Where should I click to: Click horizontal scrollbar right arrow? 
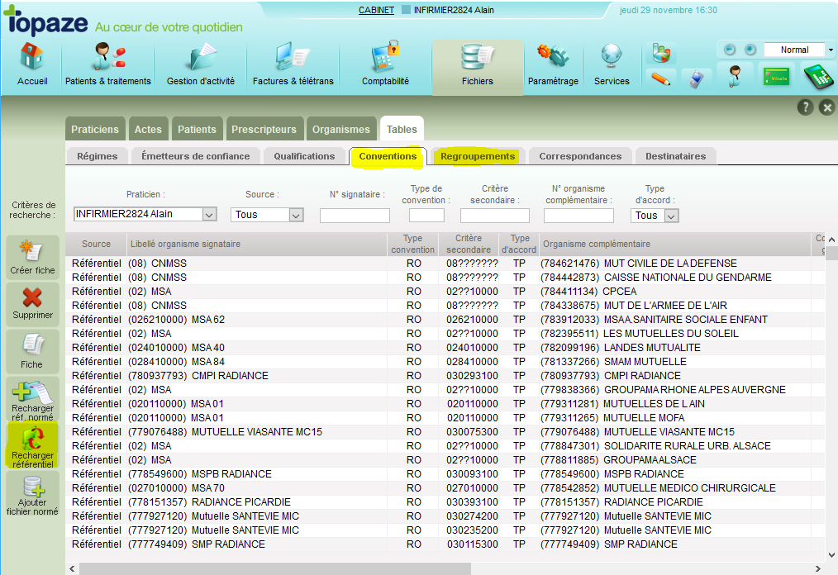(817, 568)
